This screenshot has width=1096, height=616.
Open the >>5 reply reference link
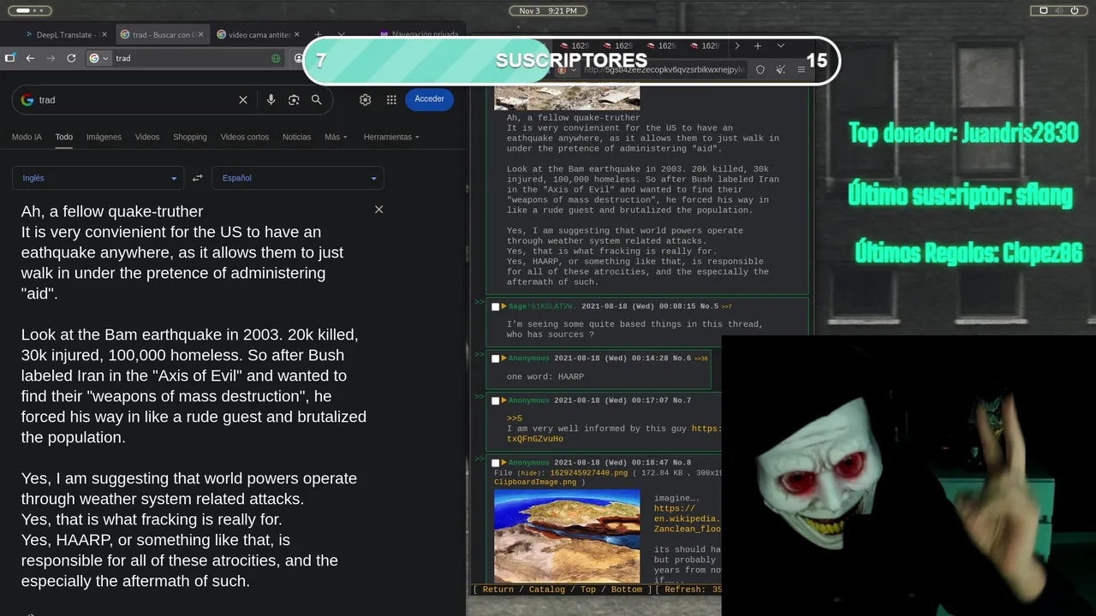point(515,418)
